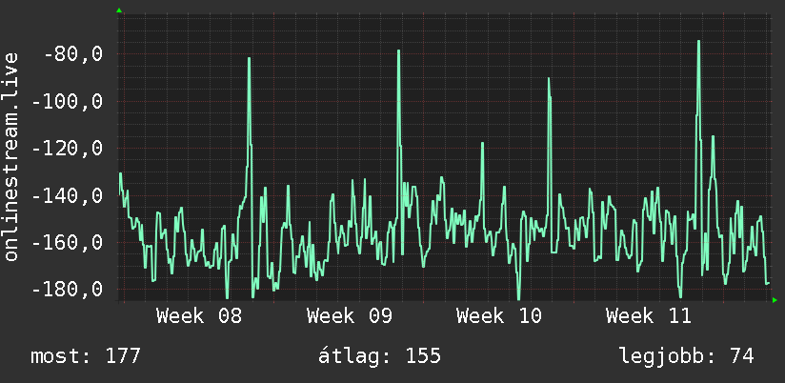Image resolution: width=785 pixels, height=383 pixels.
Task: Click the Week 08 spike peak
Action: pos(249,58)
